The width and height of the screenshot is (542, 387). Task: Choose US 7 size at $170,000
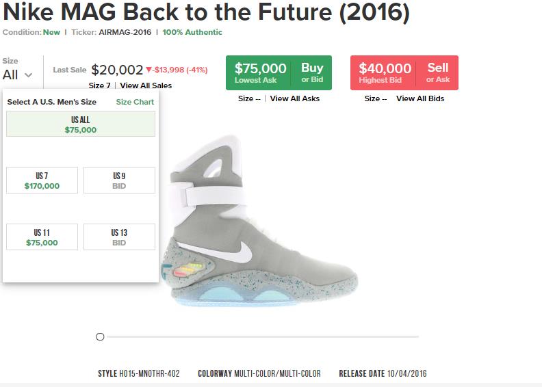pos(42,181)
